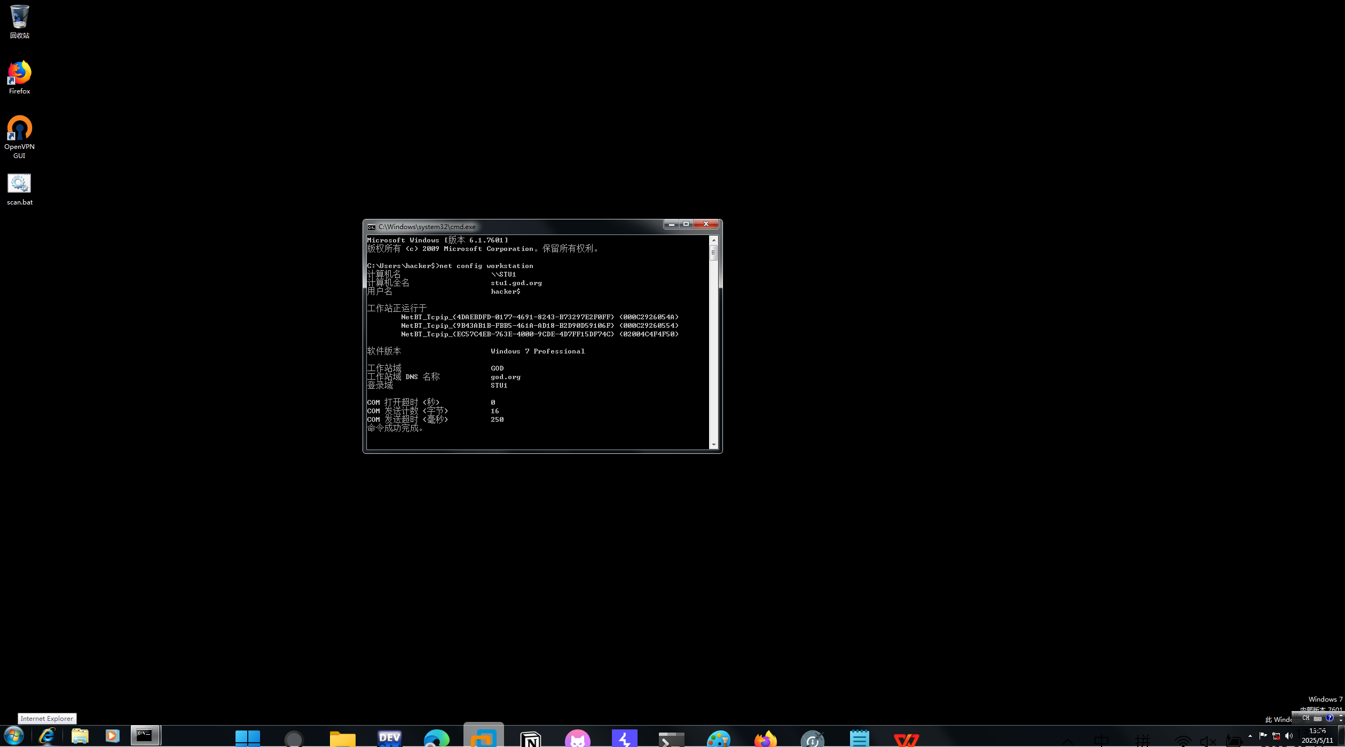The width and height of the screenshot is (1345, 747).
Task: Open Windows Media Player taskbar icon
Action: point(112,736)
